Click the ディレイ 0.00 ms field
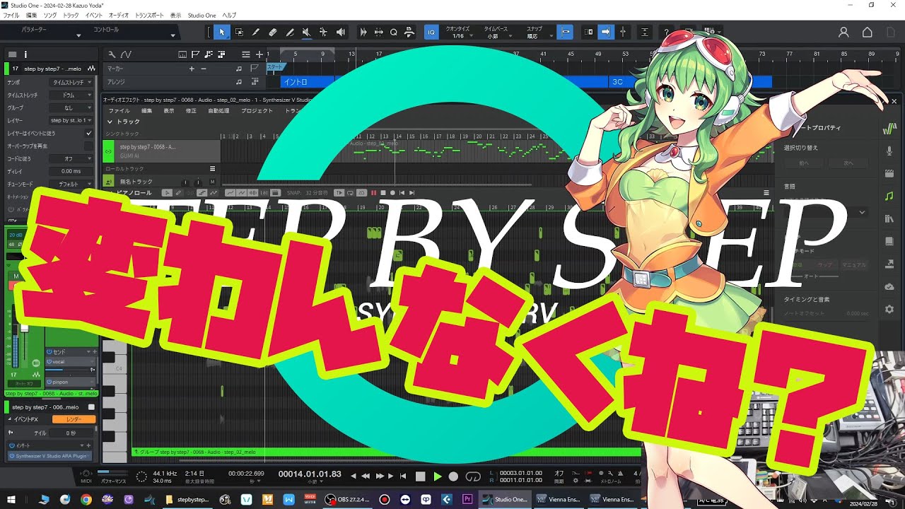The image size is (905, 509). 71,171
